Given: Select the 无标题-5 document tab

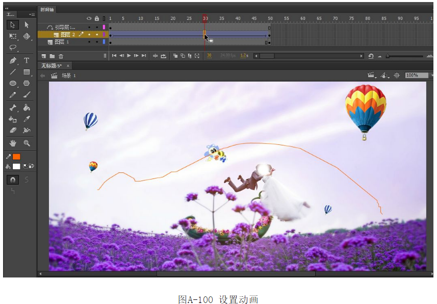Looking at the screenshot, I should point(52,66).
